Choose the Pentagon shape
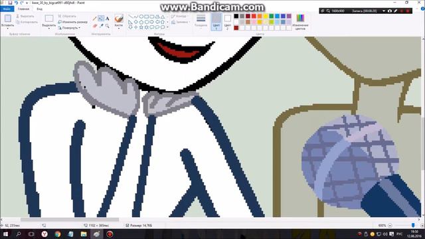 click(x=141, y=22)
